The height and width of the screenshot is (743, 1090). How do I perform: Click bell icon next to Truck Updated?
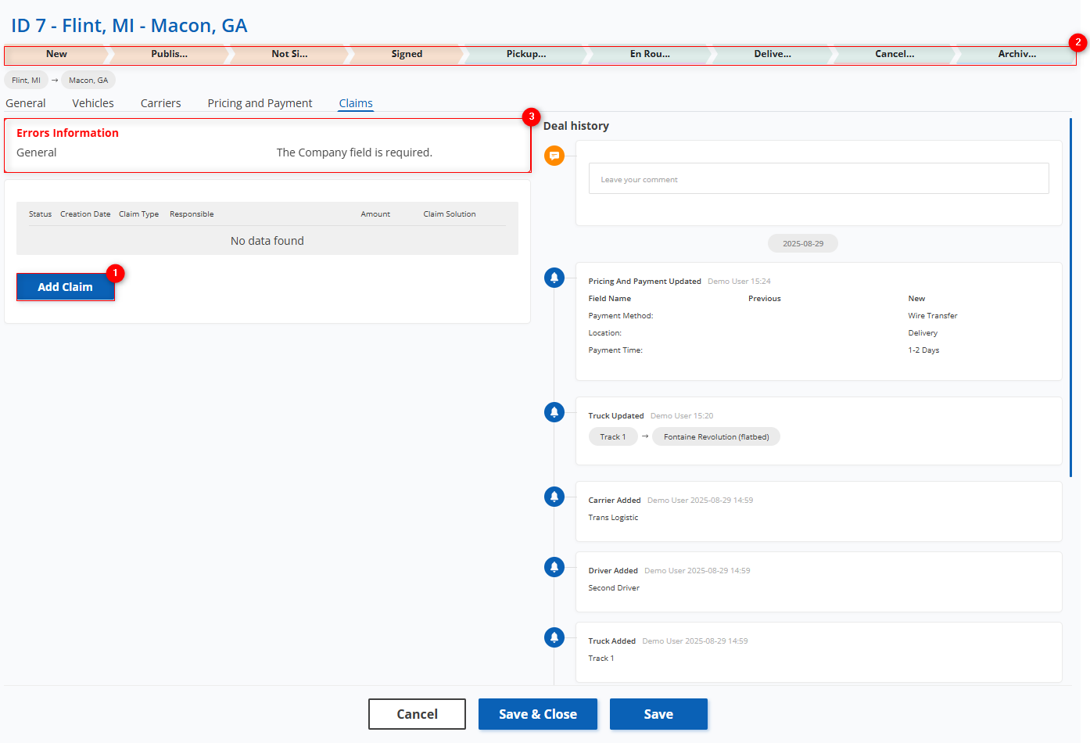tap(554, 412)
